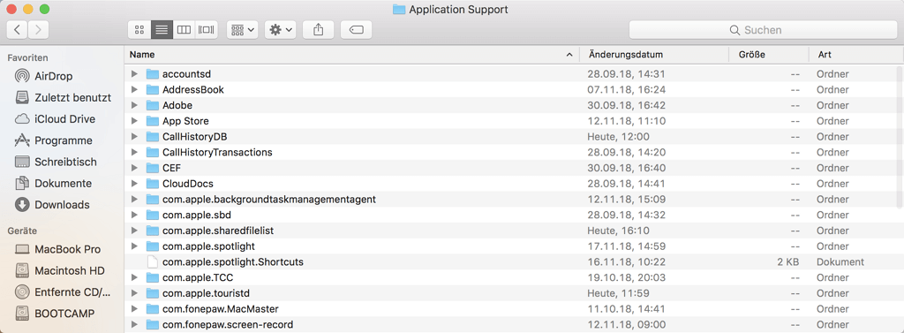Go forward with the right arrow button

pyautogui.click(x=38, y=30)
